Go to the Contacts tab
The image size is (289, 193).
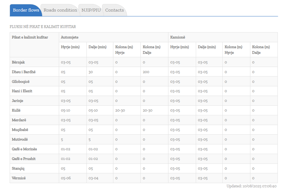pyautogui.click(x=114, y=10)
